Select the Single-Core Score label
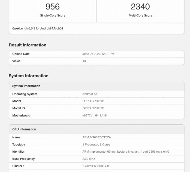Image resolution: width=190 pixels, height=172 pixels. (x=52, y=16)
